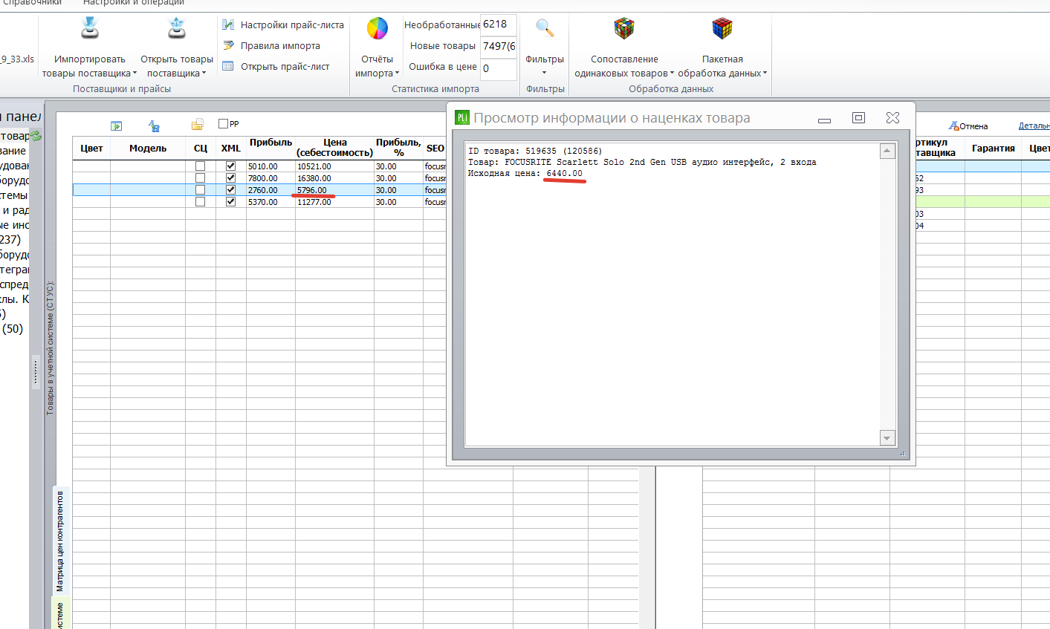Tick СЦ checkbox in the 5010.00 row

[x=200, y=166]
